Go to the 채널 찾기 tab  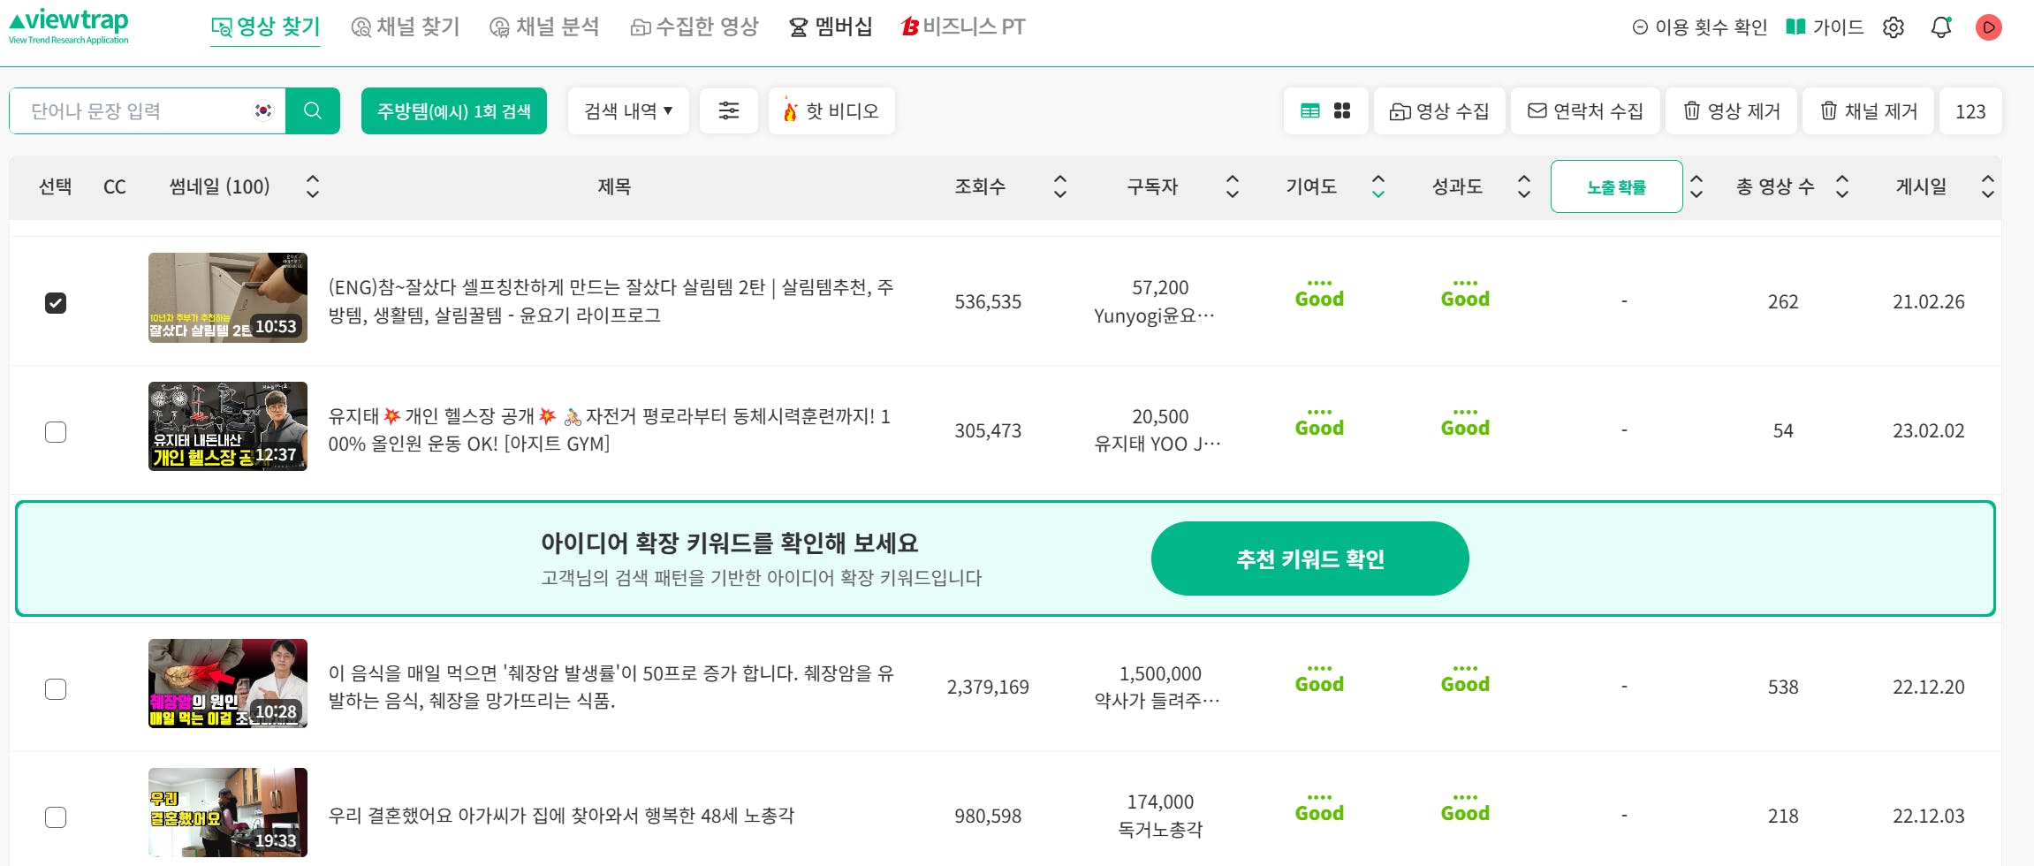point(406,27)
